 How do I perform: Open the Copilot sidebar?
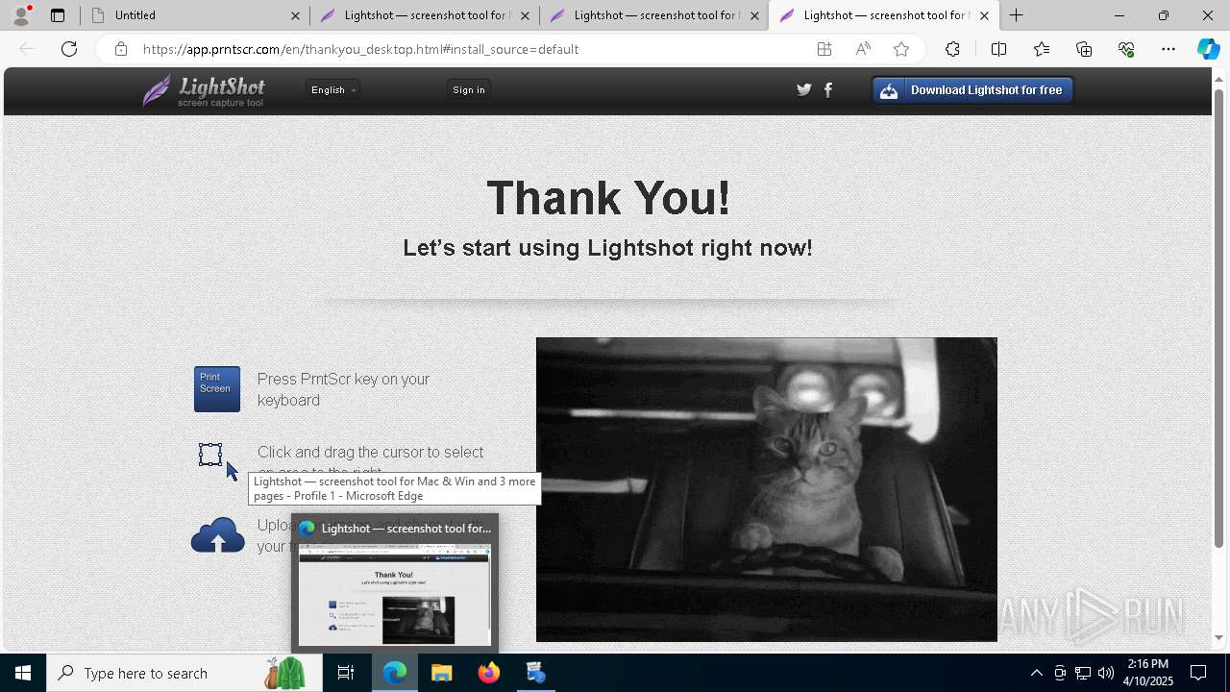[x=1209, y=49]
